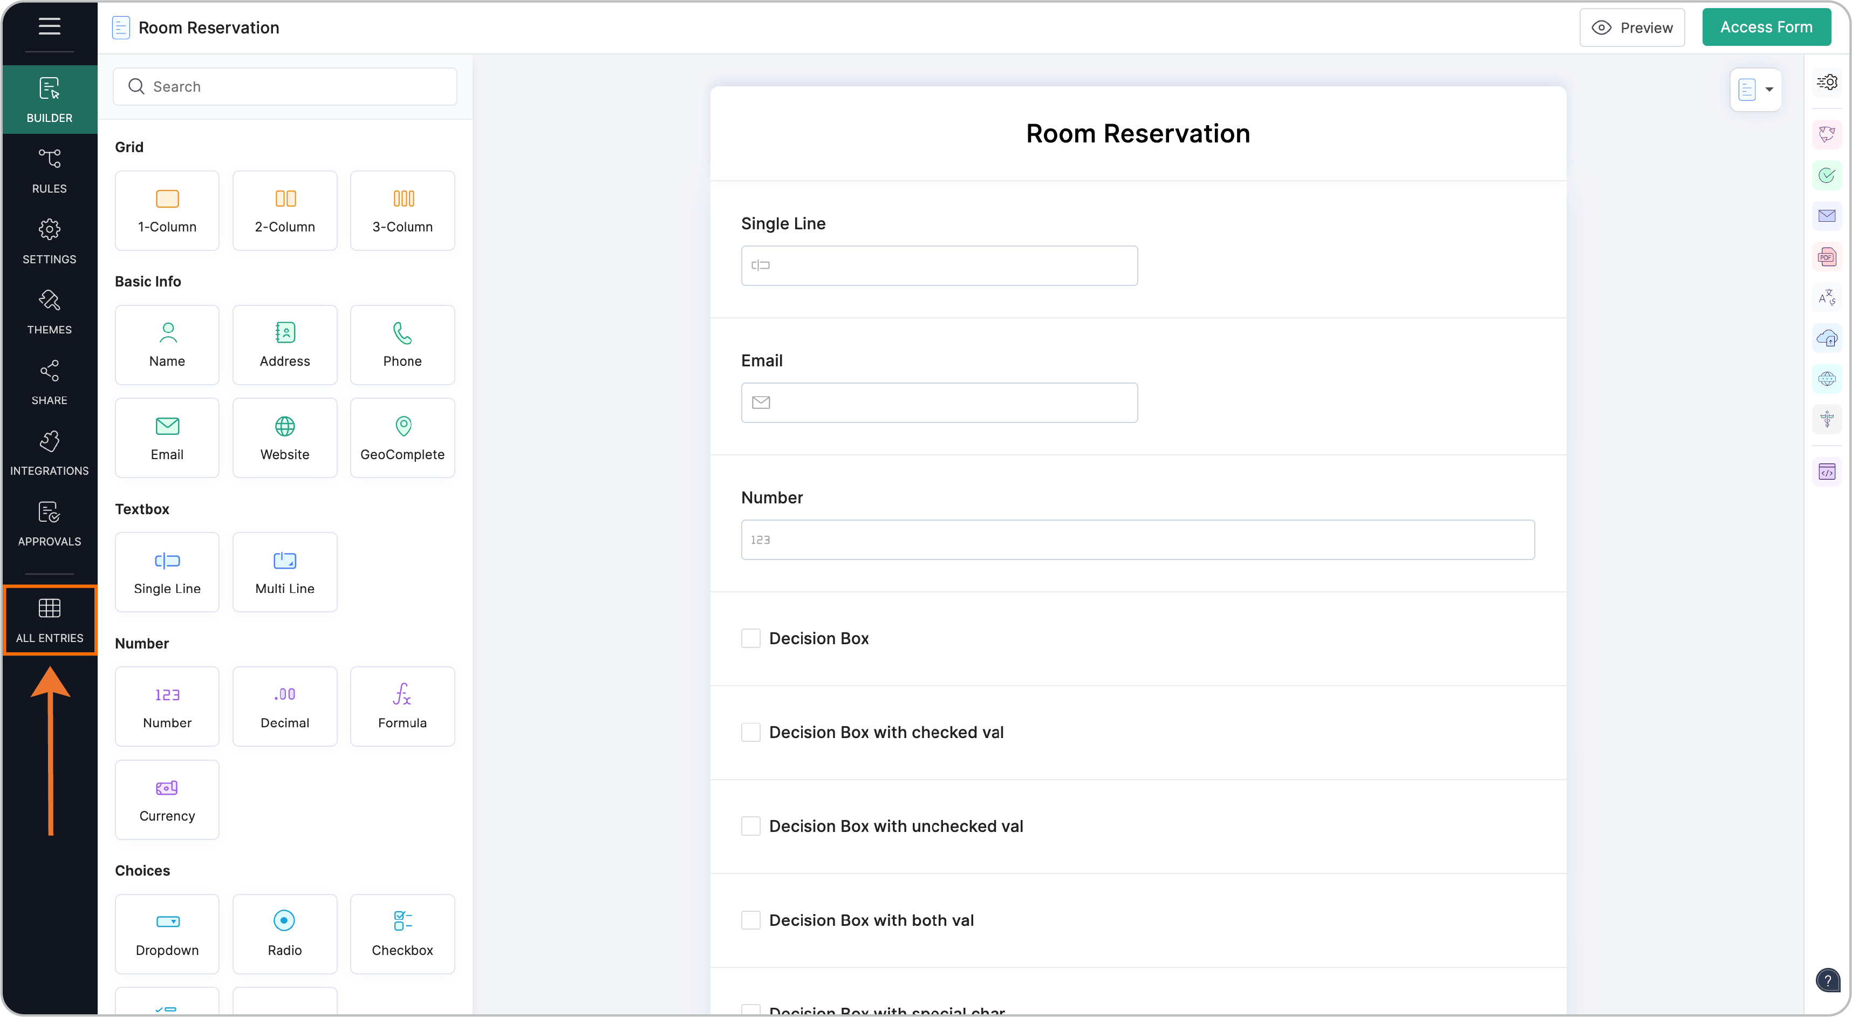Viewport: 1852px width, 1017px height.
Task: Add the Formula field element
Action: pyautogui.click(x=402, y=706)
